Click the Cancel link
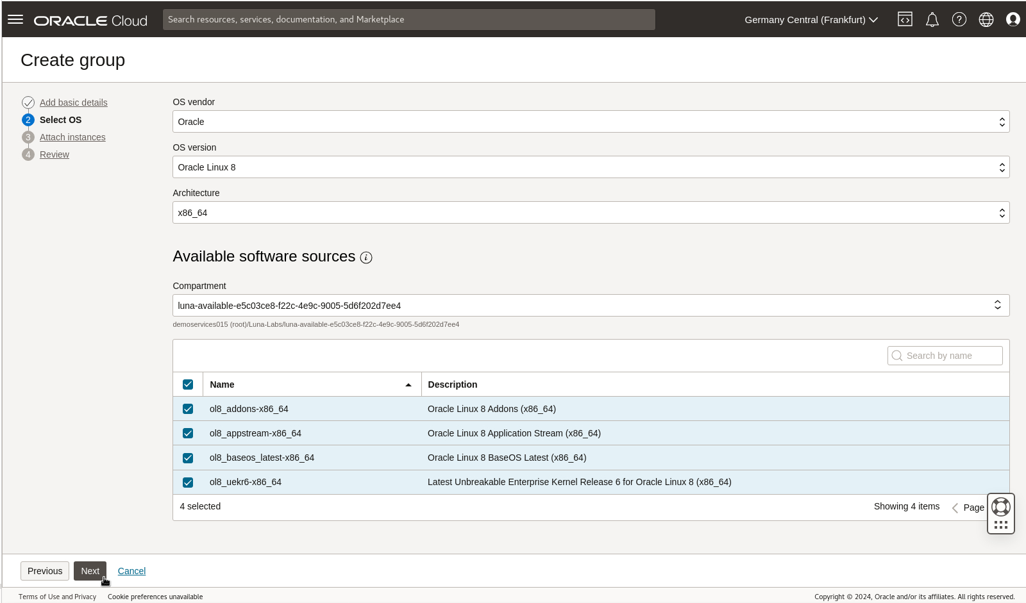 pos(131,571)
